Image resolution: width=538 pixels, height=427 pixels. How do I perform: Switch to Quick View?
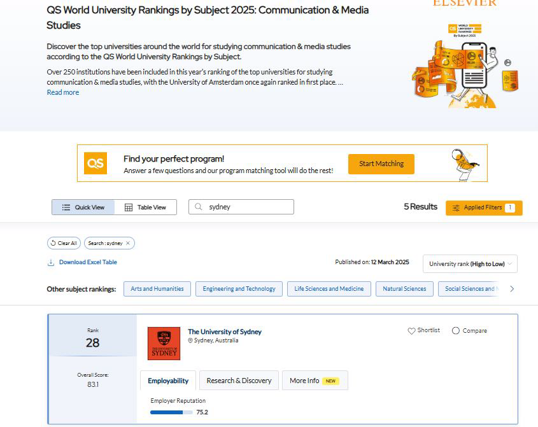83,207
